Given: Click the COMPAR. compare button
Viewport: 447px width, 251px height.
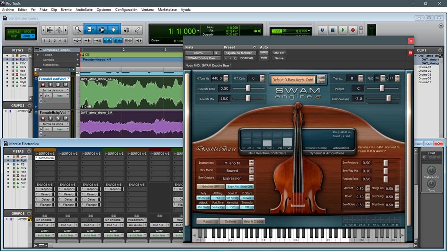Looking at the screenshot, I should pos(247,58).
